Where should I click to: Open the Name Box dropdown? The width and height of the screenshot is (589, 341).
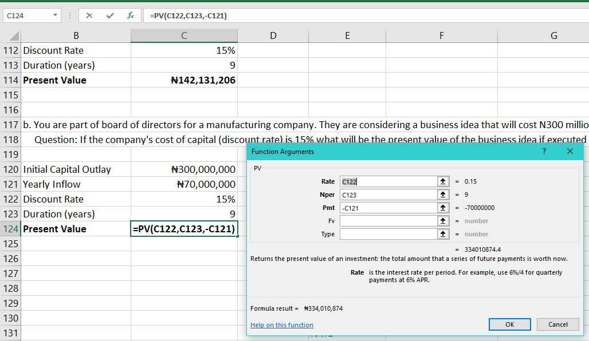[x=55, y=15]
